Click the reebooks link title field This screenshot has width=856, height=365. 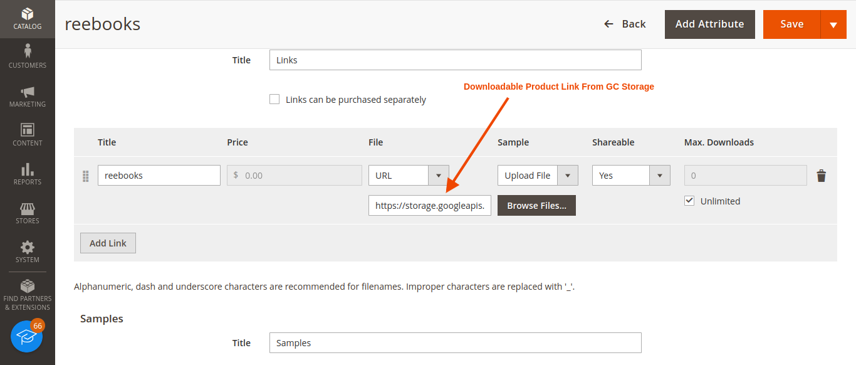(159, 175)
